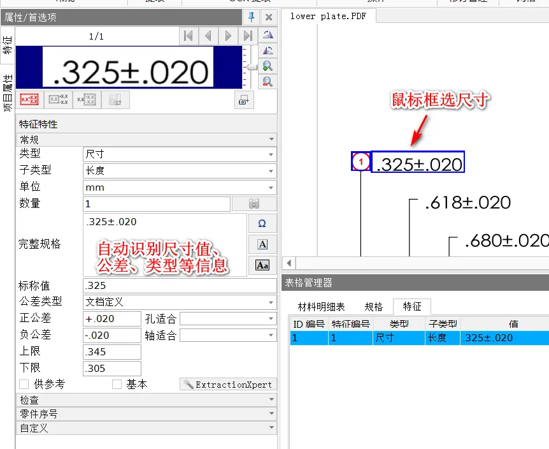This screenshot has width=549, height=449.
Task: Select the 长度 cell in row 1
Action: click(x=443, y=338)
